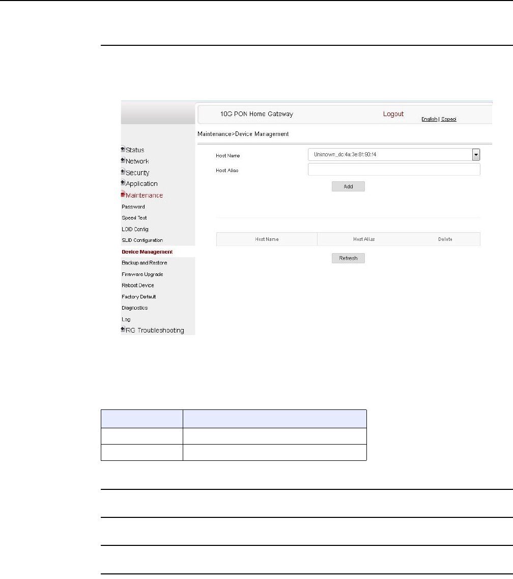Click the Delete table column header
The width and height of the screenshot is (513, 579).
click(x=445, y=239)
